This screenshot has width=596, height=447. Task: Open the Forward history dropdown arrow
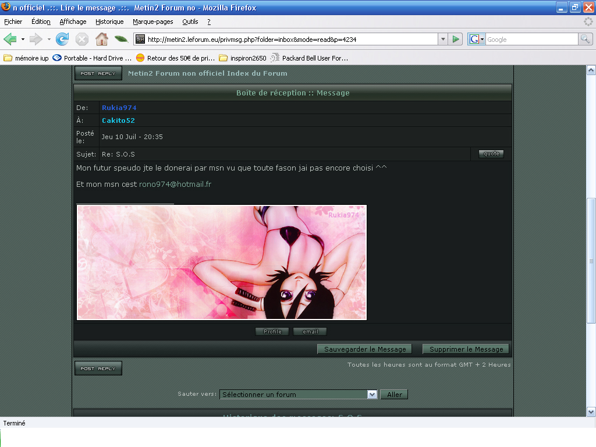pos(49,39)
